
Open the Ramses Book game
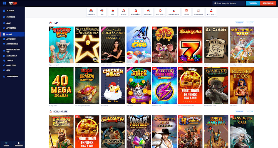click(242, 85)
